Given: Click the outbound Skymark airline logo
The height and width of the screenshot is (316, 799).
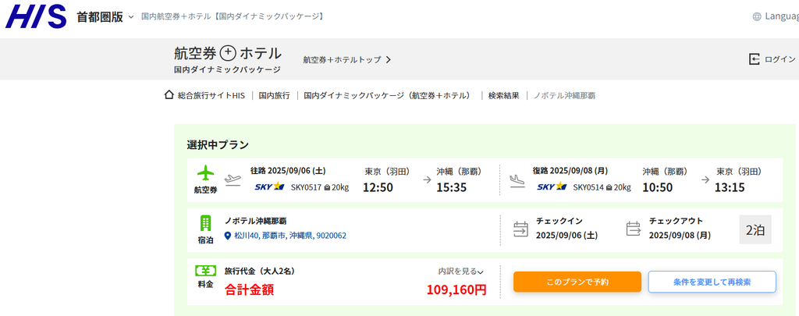Looking at the screenshot, I should 269,186.
